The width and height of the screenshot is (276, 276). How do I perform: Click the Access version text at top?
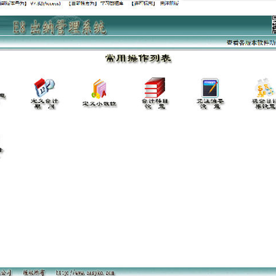point(45,4)
